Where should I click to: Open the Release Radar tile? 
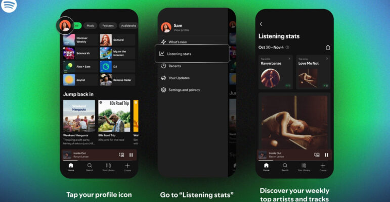[x=117, y=80]
